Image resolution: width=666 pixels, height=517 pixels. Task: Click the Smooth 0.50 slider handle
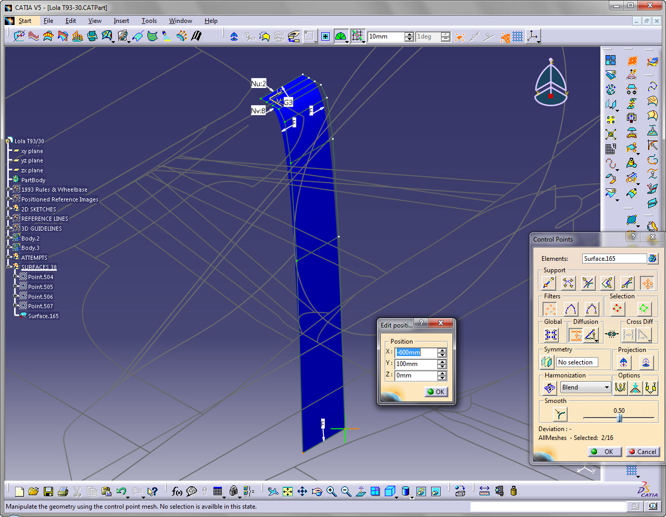[619, 418]
